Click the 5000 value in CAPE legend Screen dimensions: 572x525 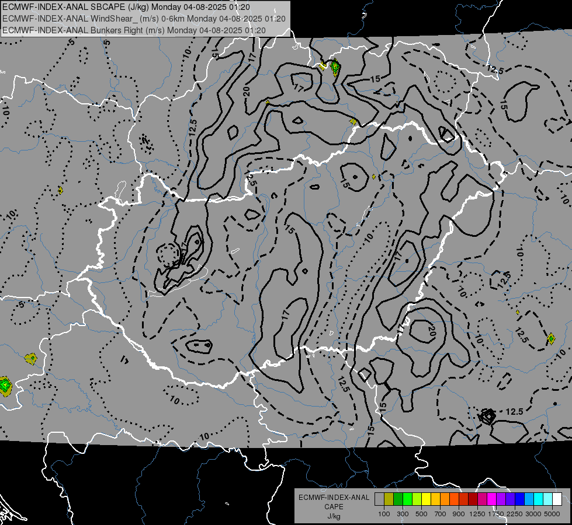[x=552, y=514]
